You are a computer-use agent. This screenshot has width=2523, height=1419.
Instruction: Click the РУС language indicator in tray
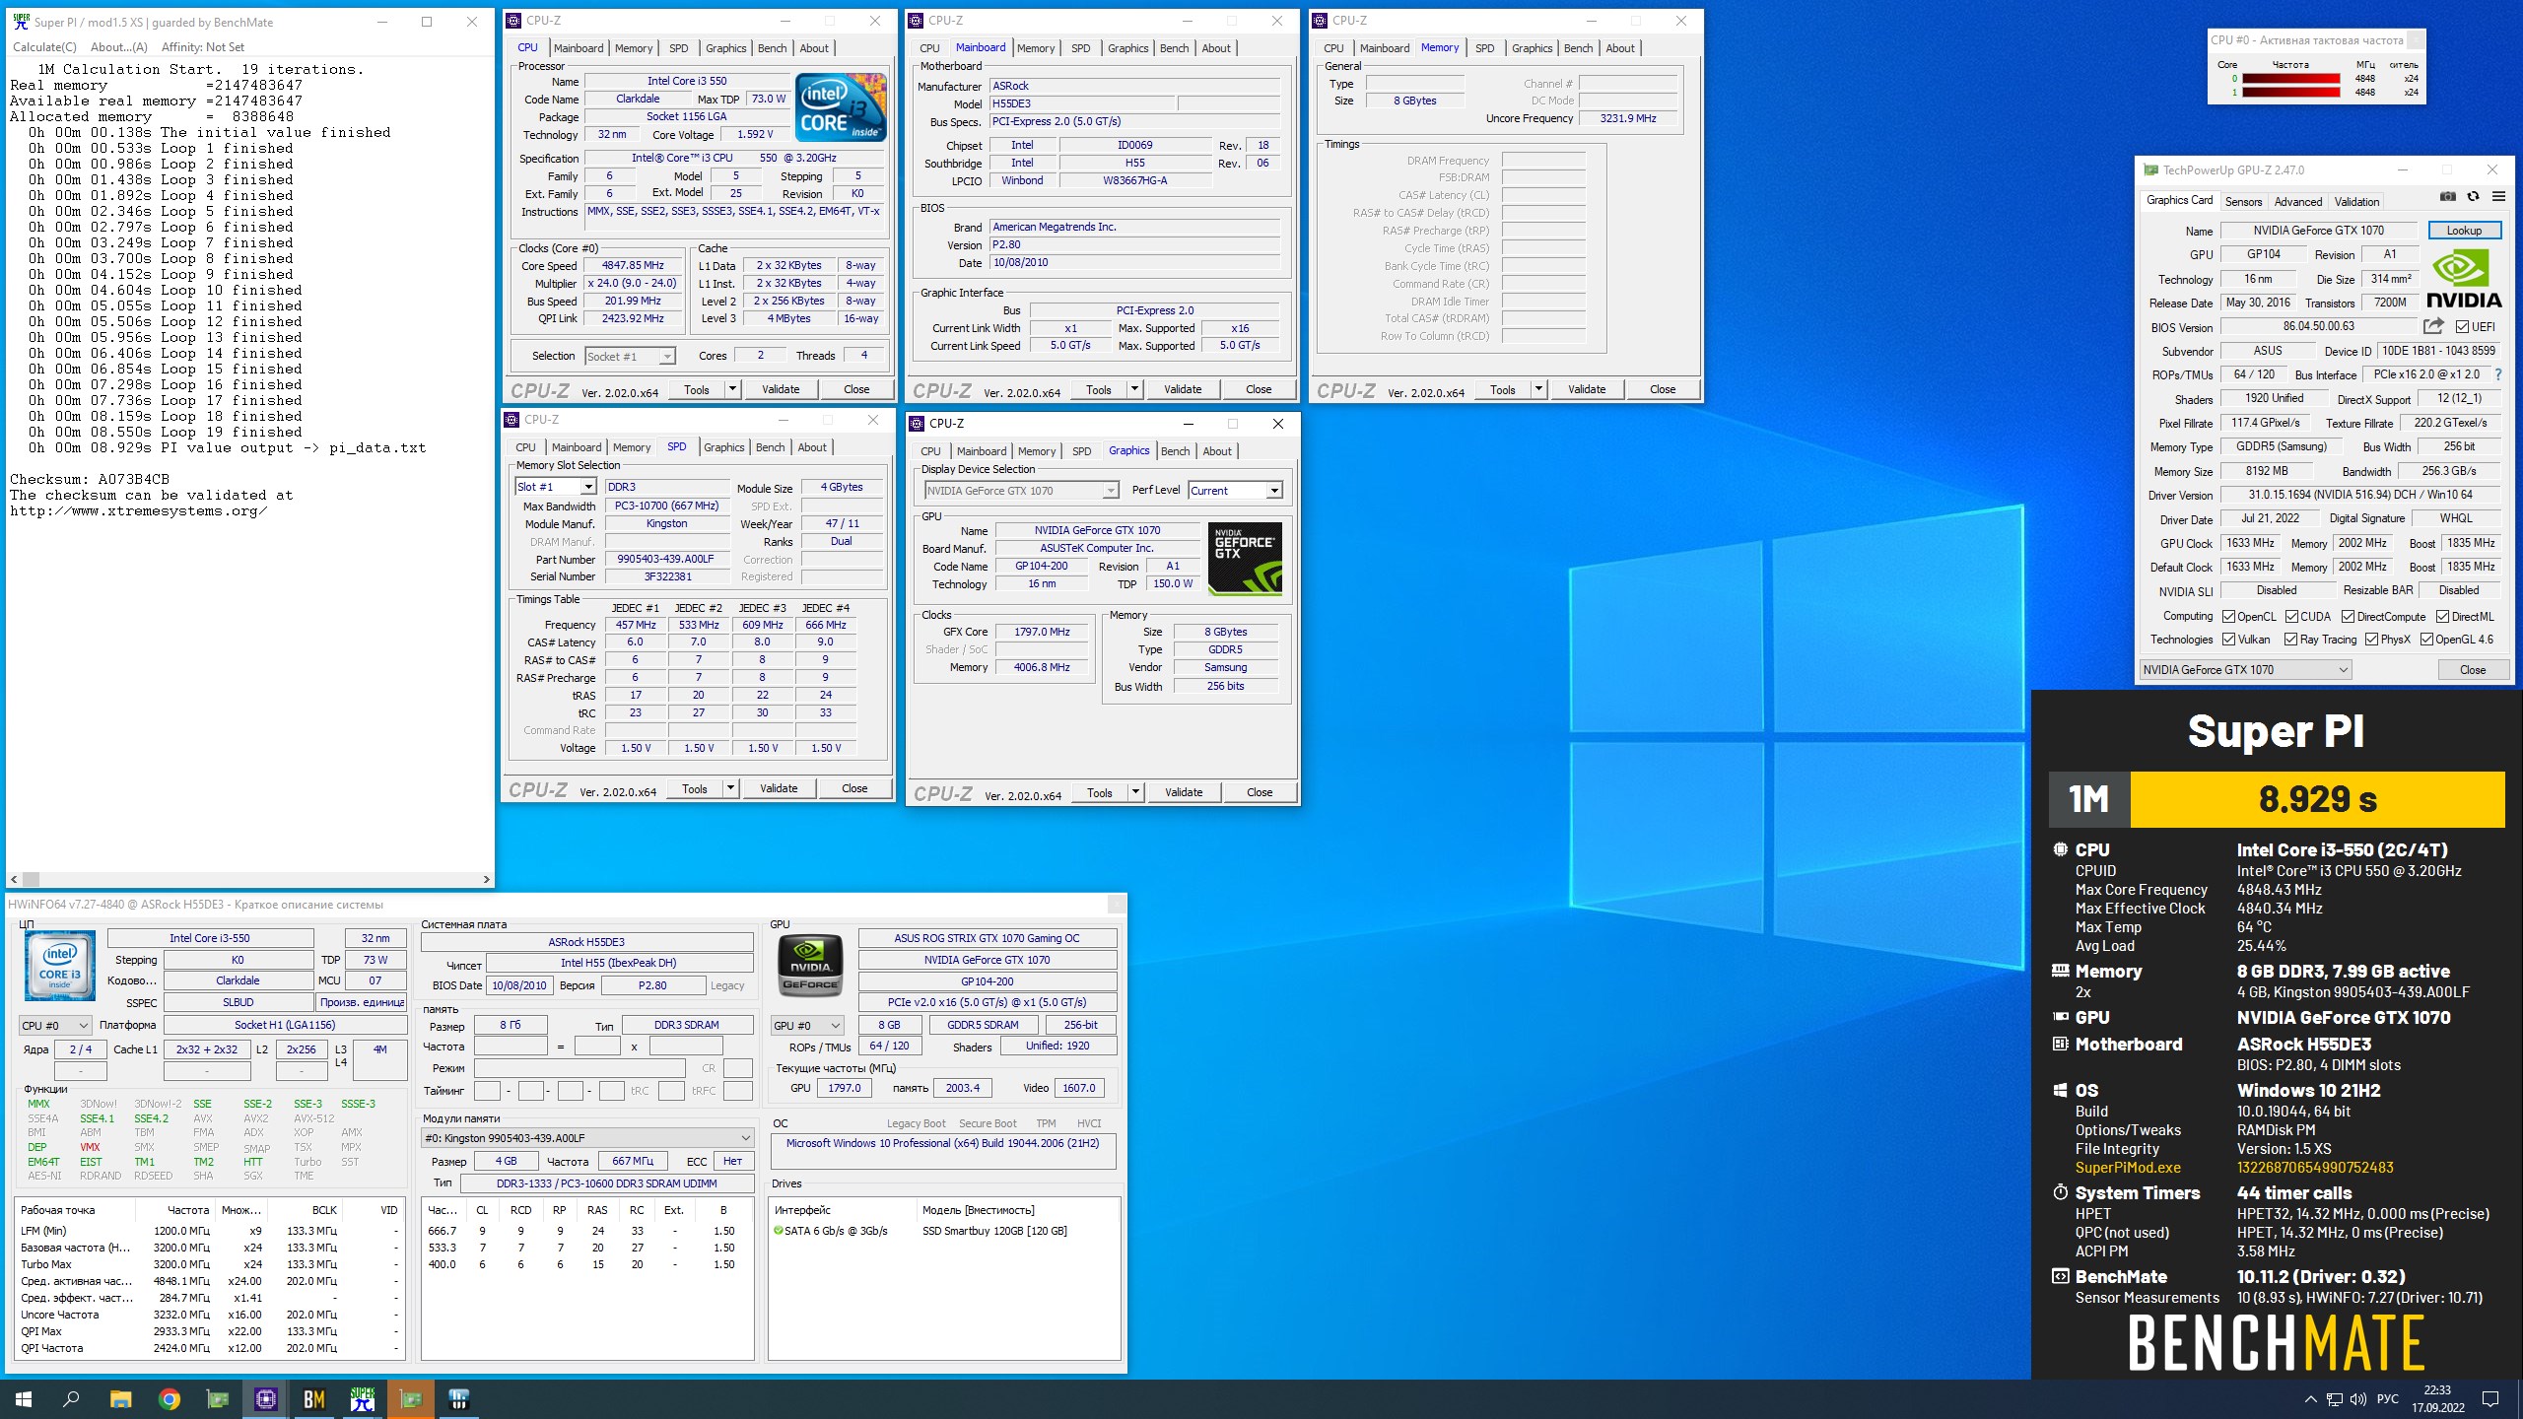pos(2388,1399)
